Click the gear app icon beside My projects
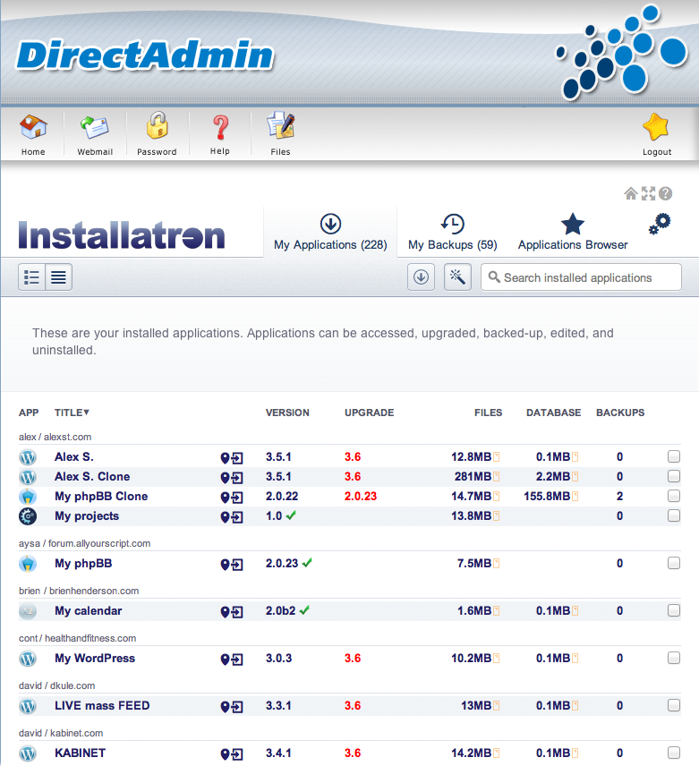The image size is (699, 766). pos(28,516)
